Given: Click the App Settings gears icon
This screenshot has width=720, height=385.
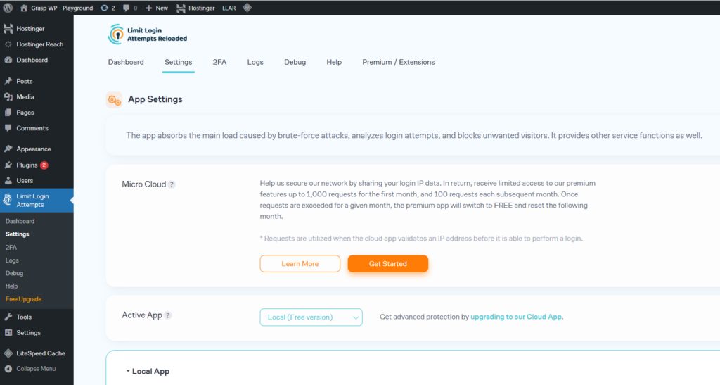Looking at the screenshot, I should (115, 100).
